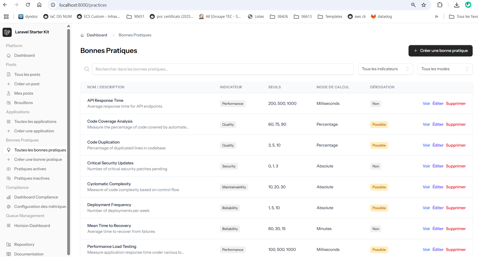Viewport: 478px width, 257px height.
Task: Open Créer une application in sidebar
Action: (x=34, y=131)
